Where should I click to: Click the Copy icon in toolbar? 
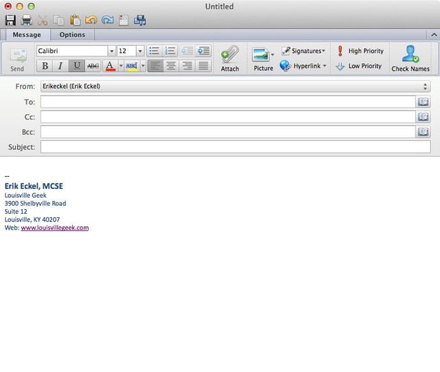(58, 21)
